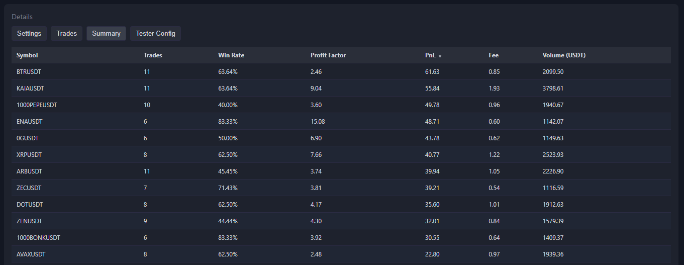This screenshot has width=684, height=265.
Task: Select the BTRUSDT row
Action: (29, 72)
